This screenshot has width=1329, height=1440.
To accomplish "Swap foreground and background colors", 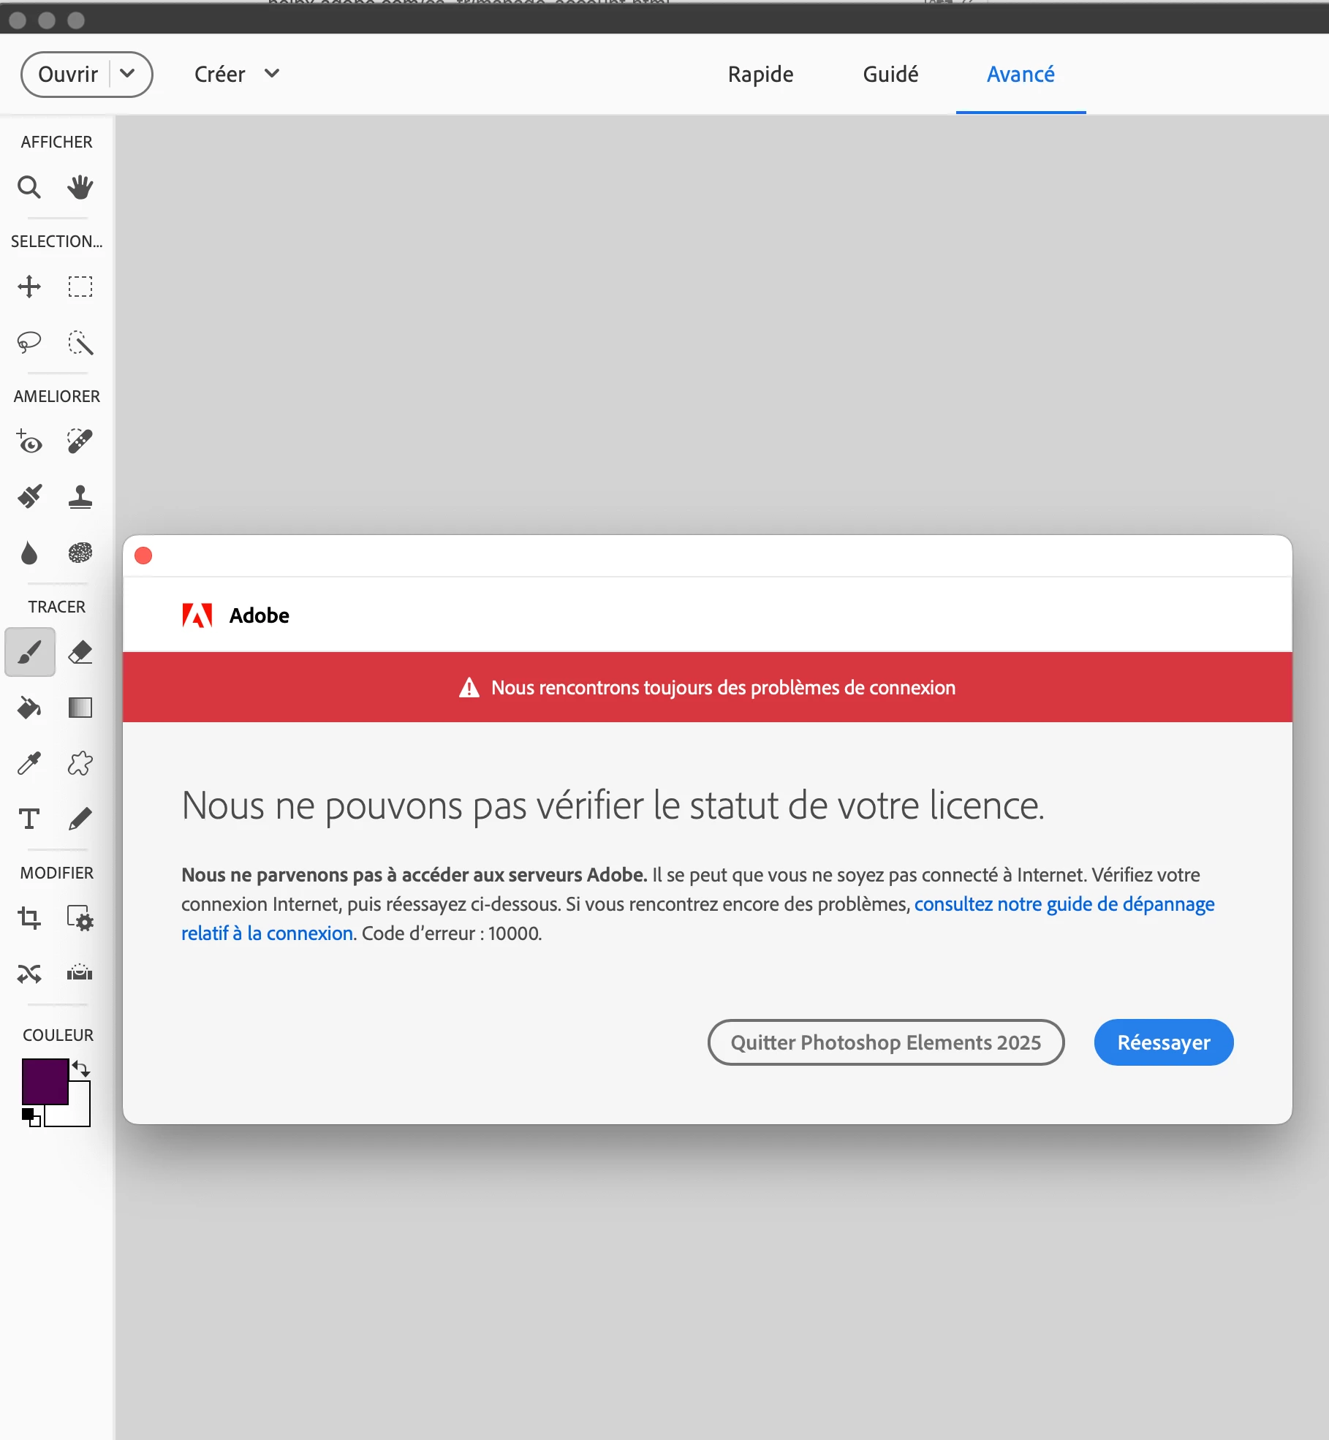I will [81, 1069].
